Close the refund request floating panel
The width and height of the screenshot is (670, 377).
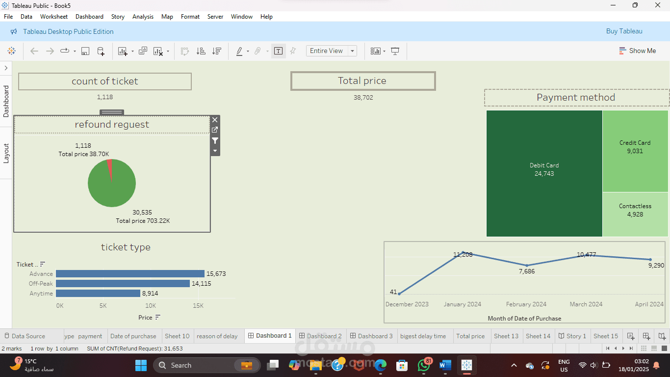tap(215, 119)
